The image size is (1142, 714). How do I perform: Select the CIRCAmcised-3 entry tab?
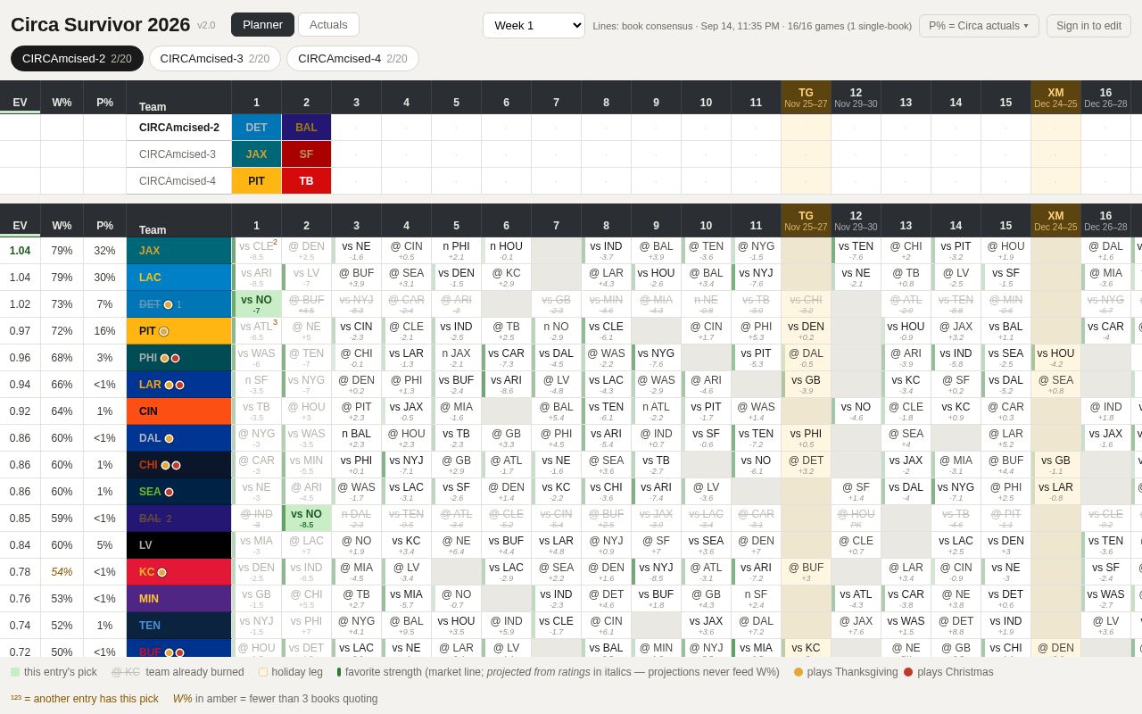215,59
